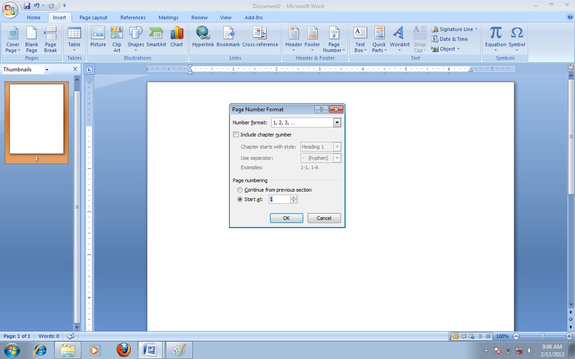
Task: Insert a Page Break
Action: 50,39
